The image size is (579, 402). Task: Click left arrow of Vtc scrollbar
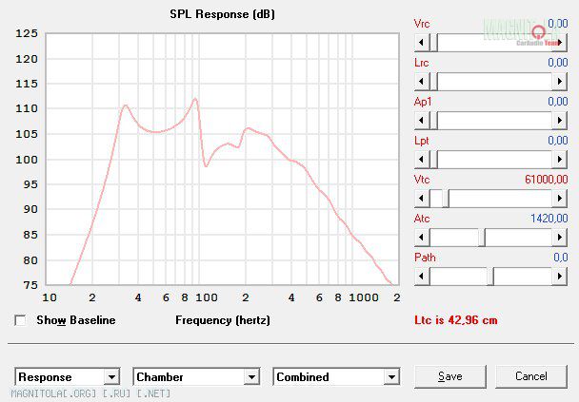[x=420, y=198]
